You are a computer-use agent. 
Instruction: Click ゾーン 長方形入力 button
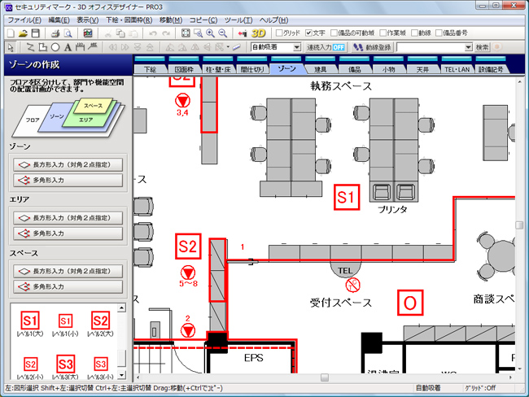click(x=68, y=165)
